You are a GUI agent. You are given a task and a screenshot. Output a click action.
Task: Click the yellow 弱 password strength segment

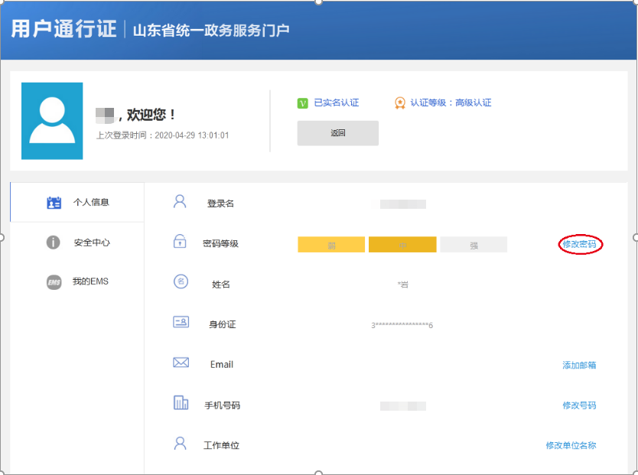330,244
